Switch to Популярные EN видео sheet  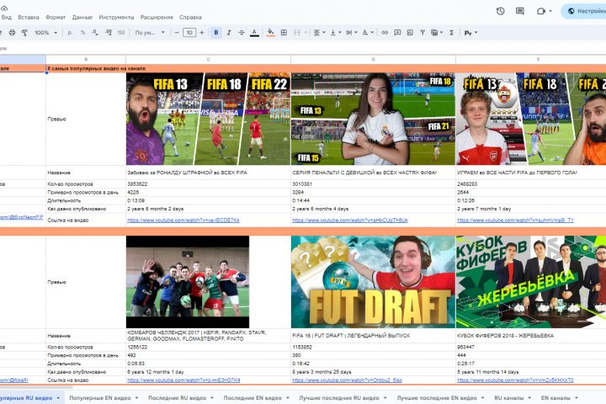coord(100,398)
